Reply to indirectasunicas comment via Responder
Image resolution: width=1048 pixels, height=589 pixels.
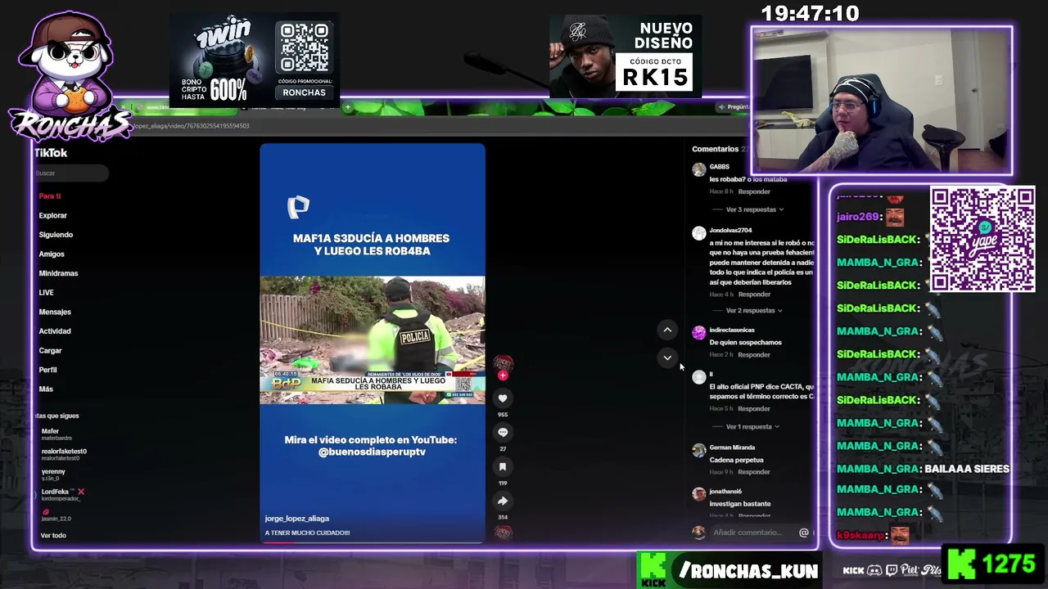[754, 355]
